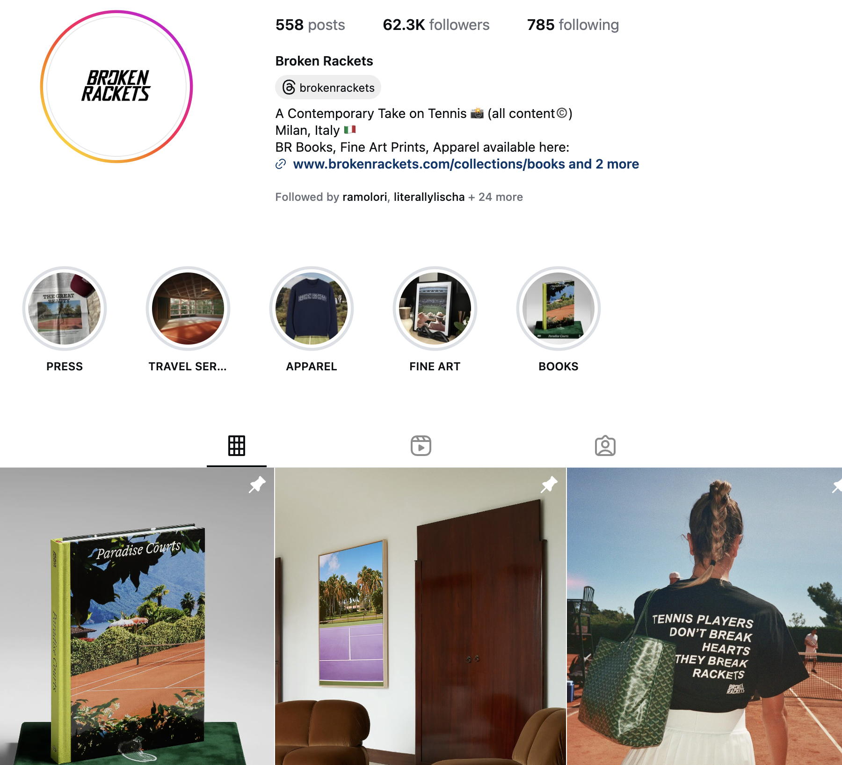
Task: Switch to the Reels tab icon
Action: (x=421, y=446)
